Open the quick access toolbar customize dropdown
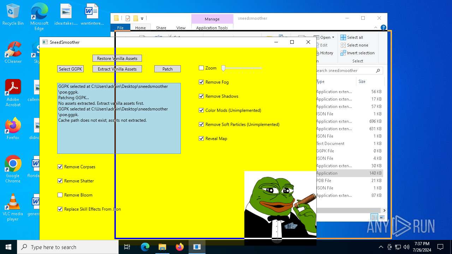 [x=142, y=18]
